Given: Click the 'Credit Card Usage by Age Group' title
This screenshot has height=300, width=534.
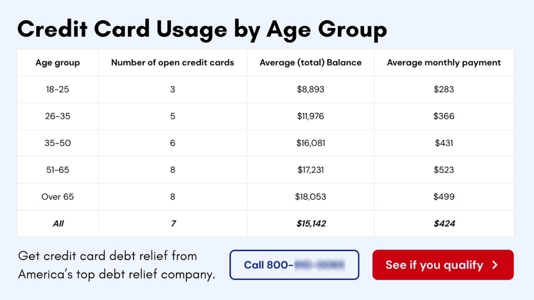Looking at the screenshot, I should pyautogui.click(x=202, y=29).
